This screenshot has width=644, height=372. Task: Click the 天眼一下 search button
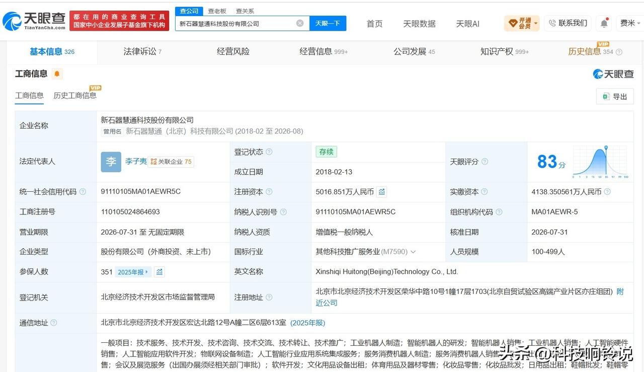[328, 23]
